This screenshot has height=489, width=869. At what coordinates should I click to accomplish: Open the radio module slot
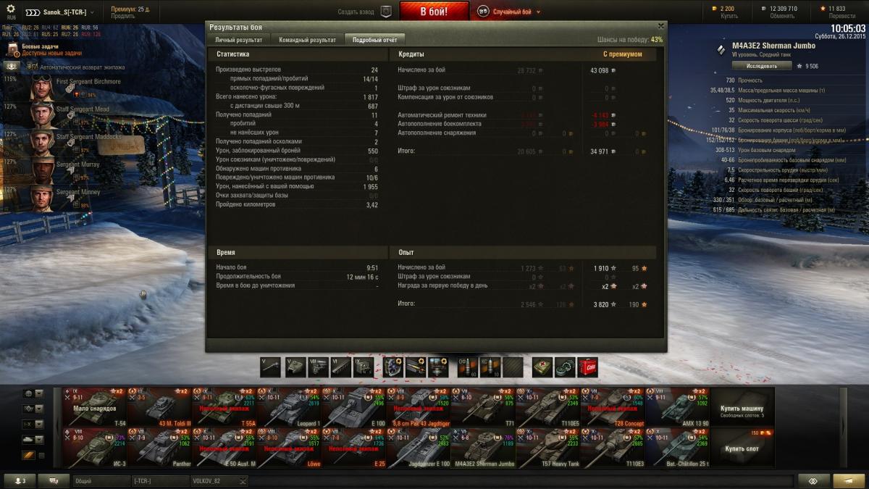(x=364, y=367)
